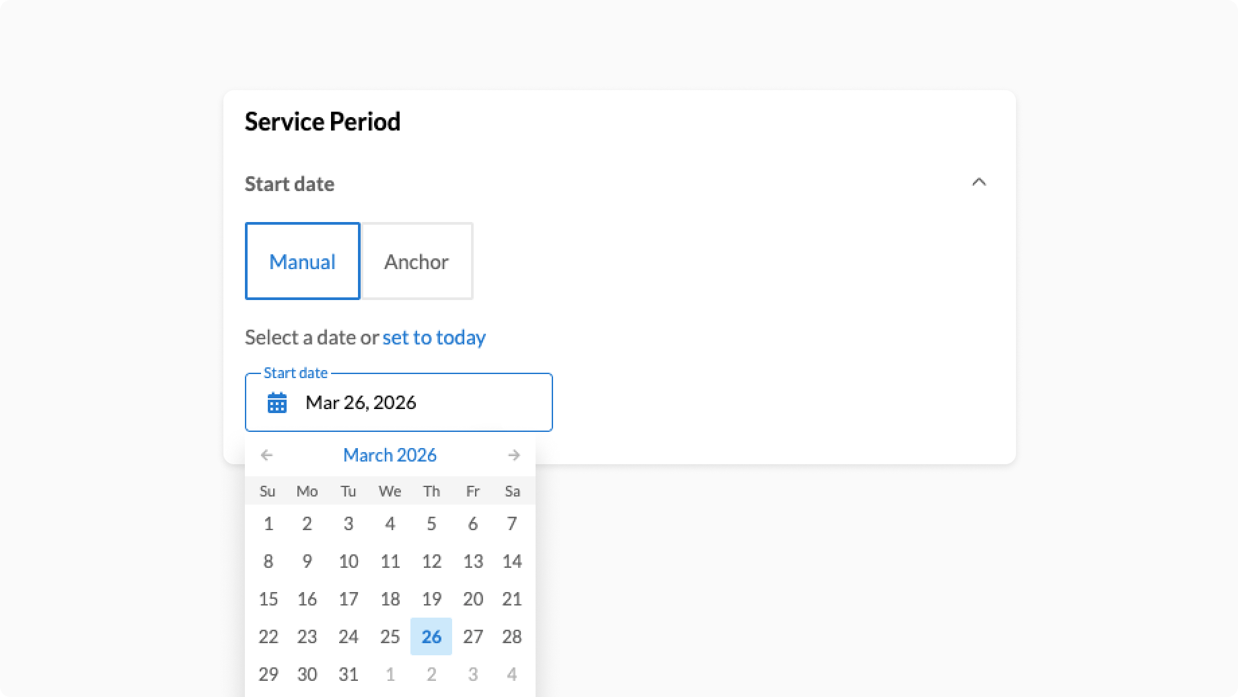The image size is (1238, 697).
Task: Select March 7 in the first week
Action: (512, 523)
